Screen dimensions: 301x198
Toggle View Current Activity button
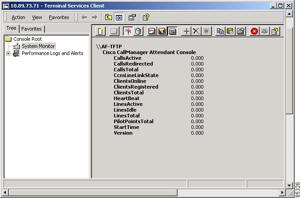pos(128,31)
